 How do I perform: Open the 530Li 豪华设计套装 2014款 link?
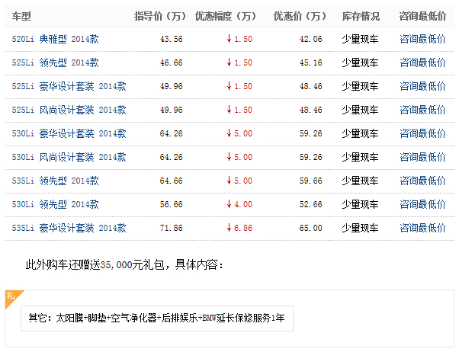[69, 134]
